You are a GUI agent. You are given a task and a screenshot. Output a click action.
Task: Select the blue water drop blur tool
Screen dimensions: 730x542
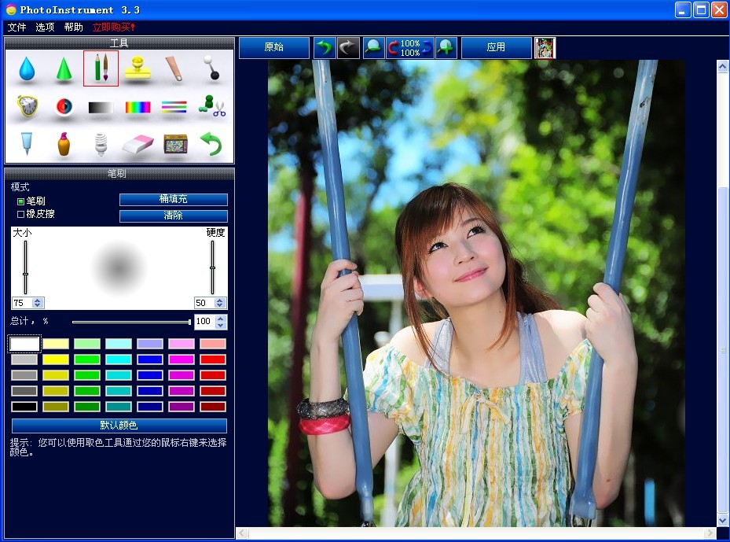tap(27, 69)
